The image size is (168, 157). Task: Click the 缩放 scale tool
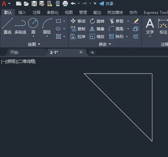click(x=97, y=36)
